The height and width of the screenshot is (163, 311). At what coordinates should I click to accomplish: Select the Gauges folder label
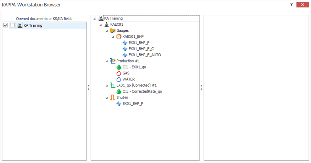[123, 30]
